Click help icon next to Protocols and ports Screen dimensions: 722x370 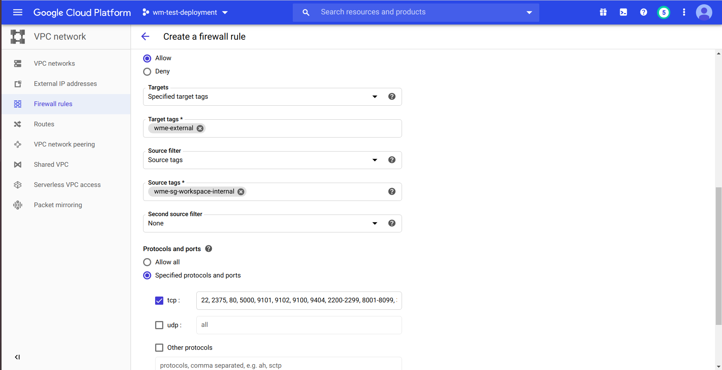pos(209,249)
